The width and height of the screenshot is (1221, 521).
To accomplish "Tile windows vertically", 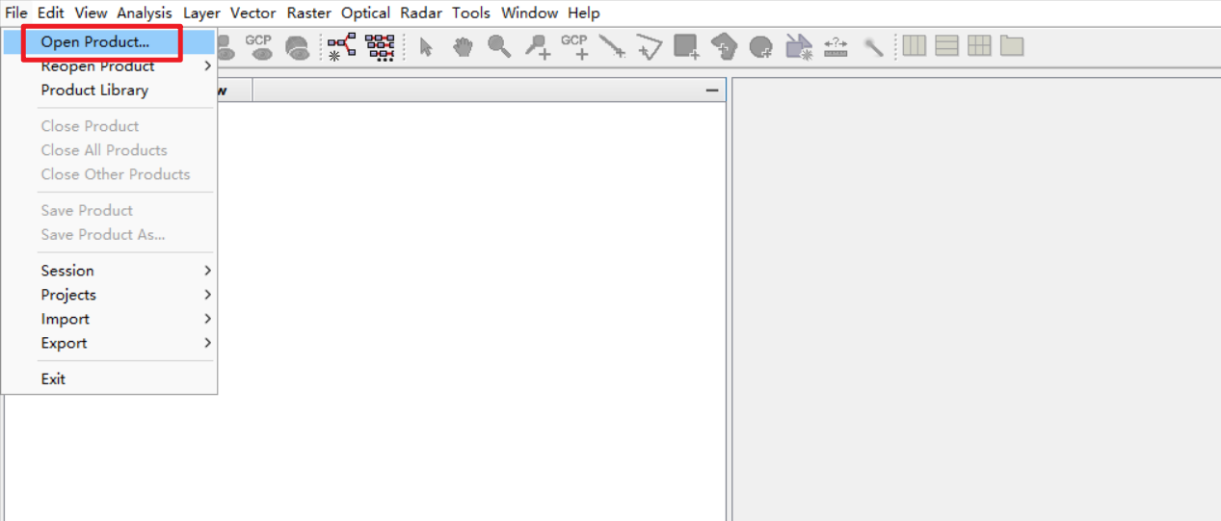I will (947, 45).
